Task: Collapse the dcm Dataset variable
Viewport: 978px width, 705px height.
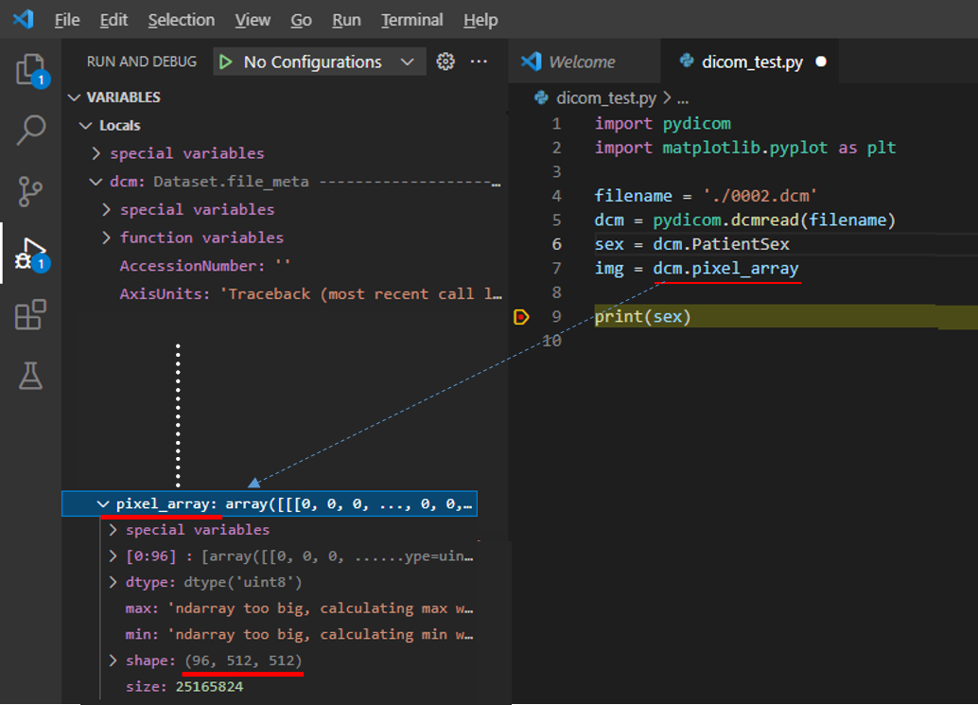Action: [x=96, y=182]
